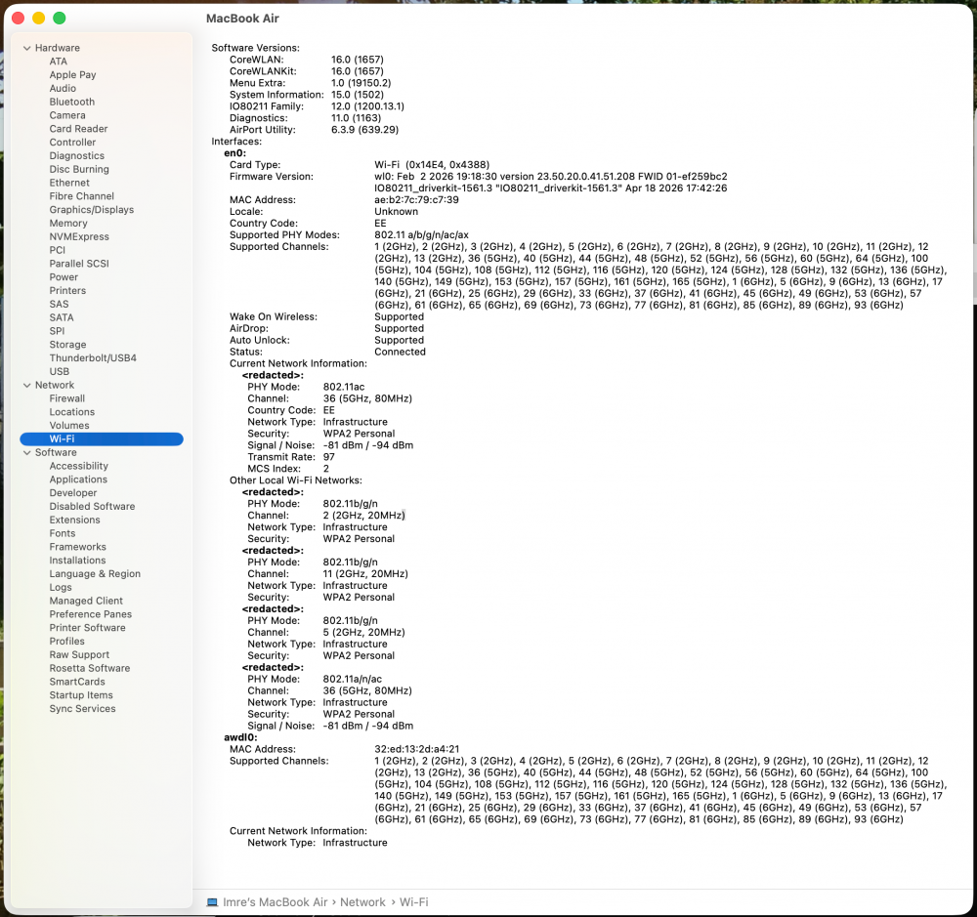The image size is (977, 917).
Task: Select Sync Services entry
Action: [x=82, y=709]
